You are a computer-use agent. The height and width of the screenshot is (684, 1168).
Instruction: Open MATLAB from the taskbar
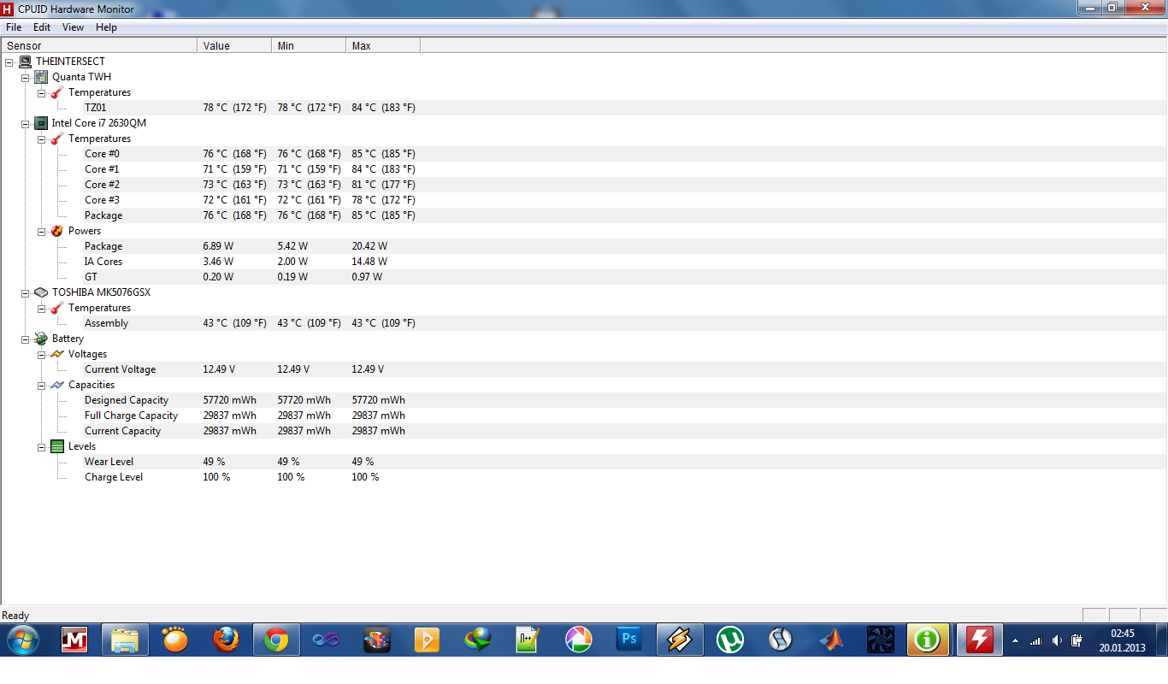831,640
